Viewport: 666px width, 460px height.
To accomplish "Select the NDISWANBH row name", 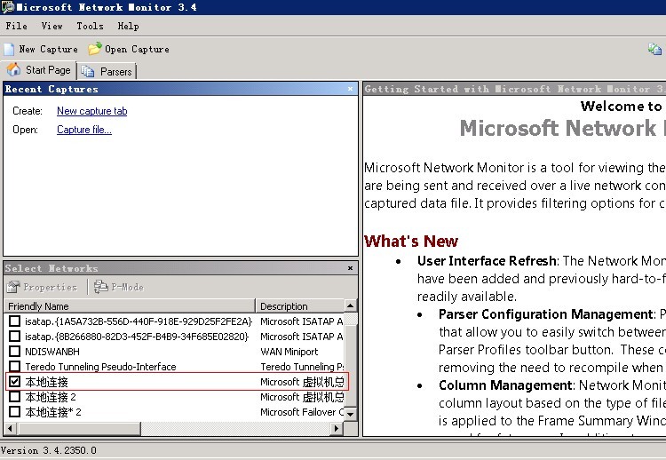I will 52,352.
